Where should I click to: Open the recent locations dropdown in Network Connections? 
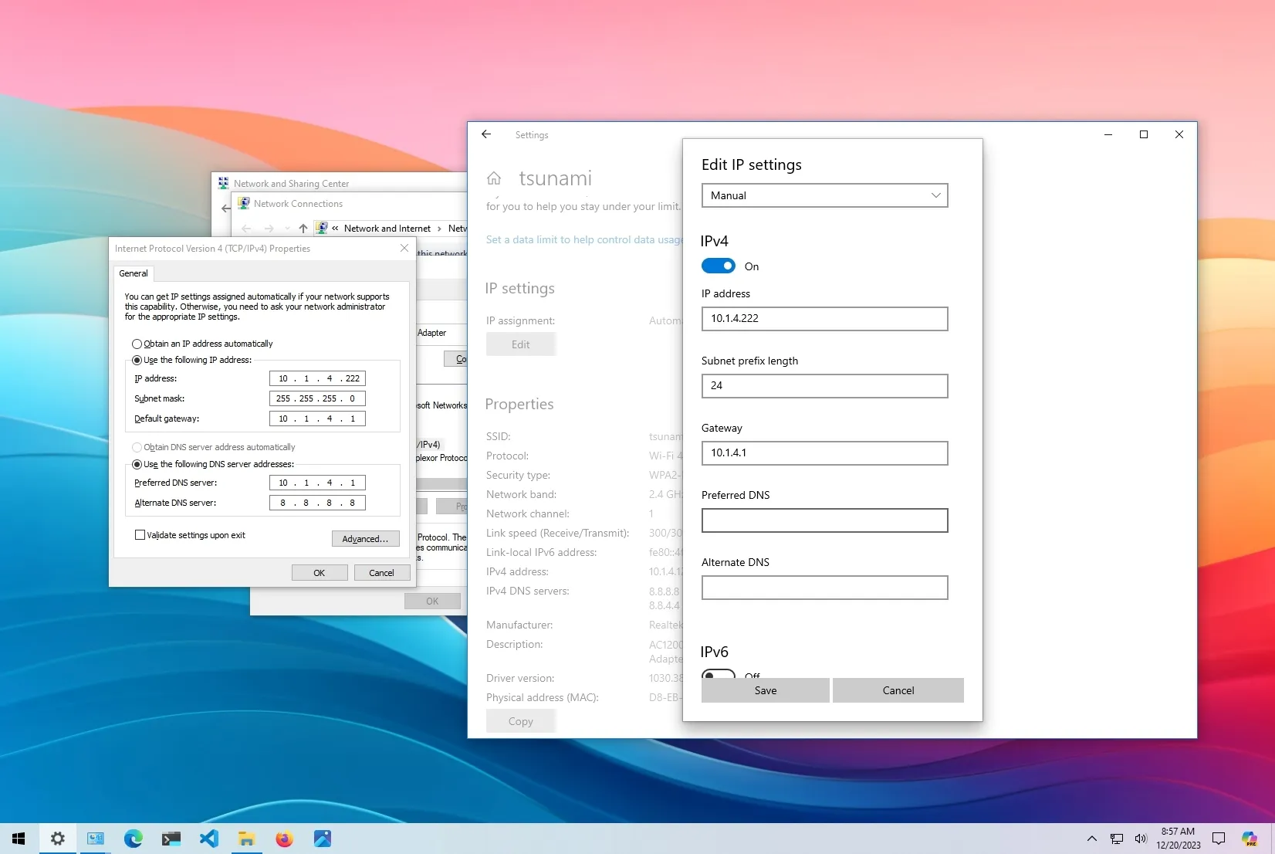pyautogui.click(x=286, y=229)
